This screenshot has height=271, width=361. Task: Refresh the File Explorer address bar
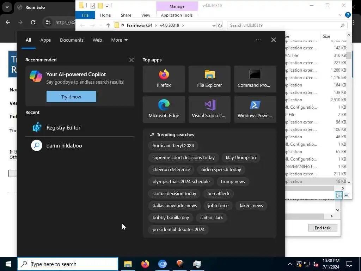[x=220, y=25]
